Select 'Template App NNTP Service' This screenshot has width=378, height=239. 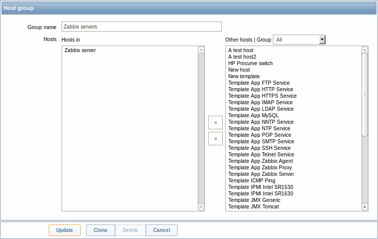point(261,122)
